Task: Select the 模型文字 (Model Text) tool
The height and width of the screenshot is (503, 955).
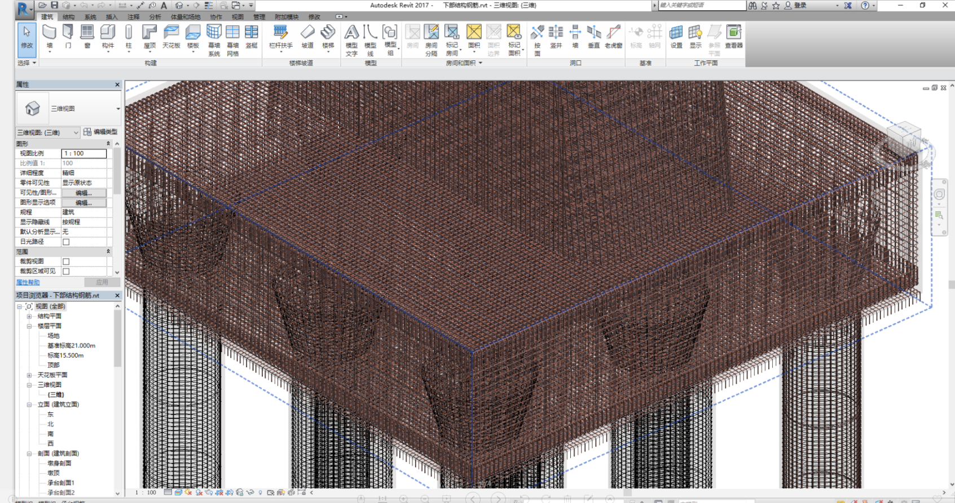Action: pyautogui.click(x=351, y=41)
